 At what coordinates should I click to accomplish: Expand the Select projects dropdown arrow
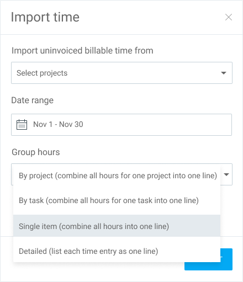coord(224,73)
